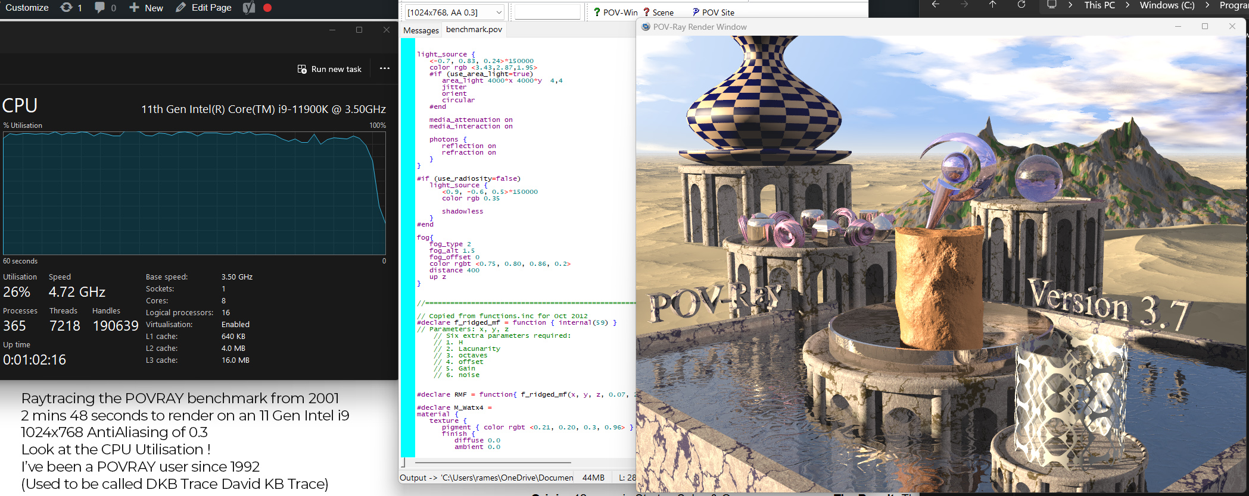Click the Virtualisation Enabled value

pos(235,325)
